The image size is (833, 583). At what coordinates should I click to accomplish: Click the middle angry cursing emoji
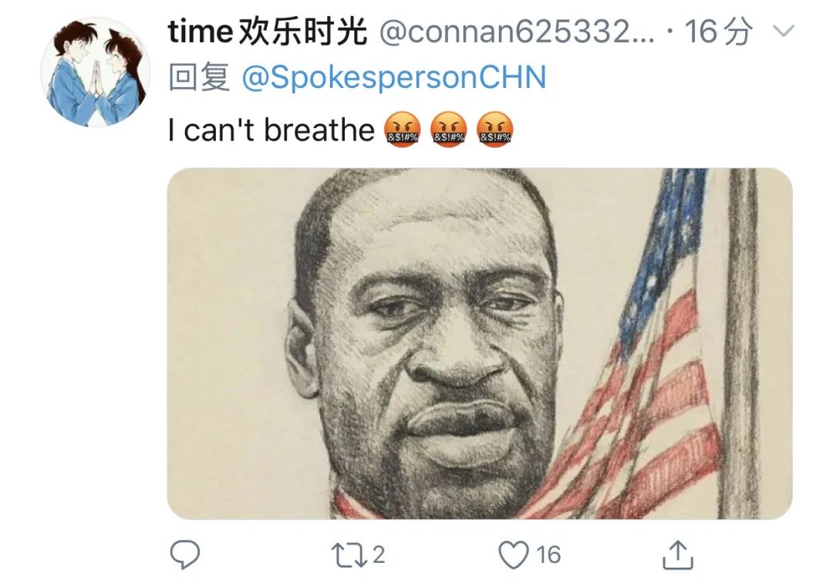coord(448,130)
